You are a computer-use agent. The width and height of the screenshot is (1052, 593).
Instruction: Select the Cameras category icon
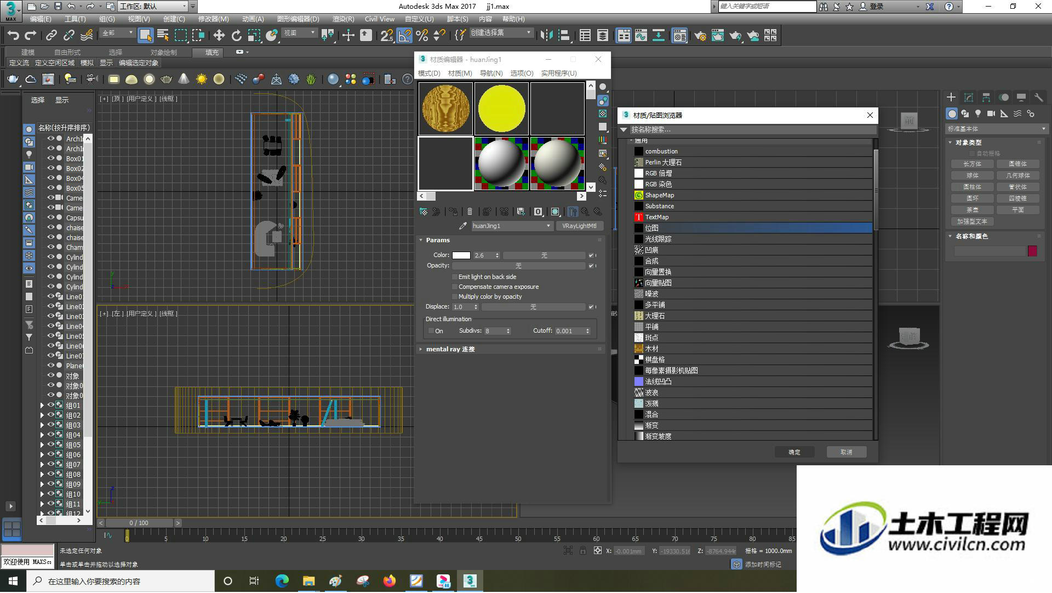coord(991,113)
